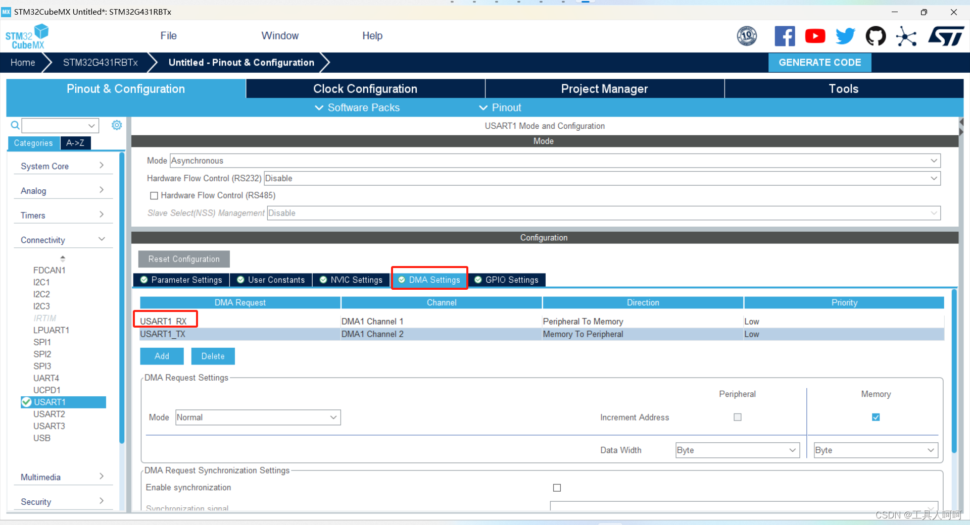Open the USART Mode Asynchronous dropdown
The height and width of the screenshot is (525, 970).
click(555, 161)
